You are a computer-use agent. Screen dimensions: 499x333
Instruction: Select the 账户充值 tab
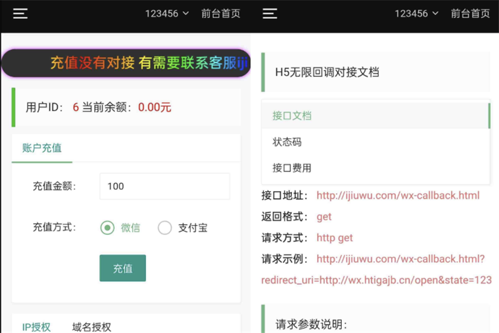[x=42, y=148]
